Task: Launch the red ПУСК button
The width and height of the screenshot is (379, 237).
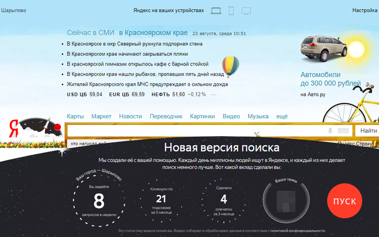Action: pyautogui.click(x=344, y=201)
